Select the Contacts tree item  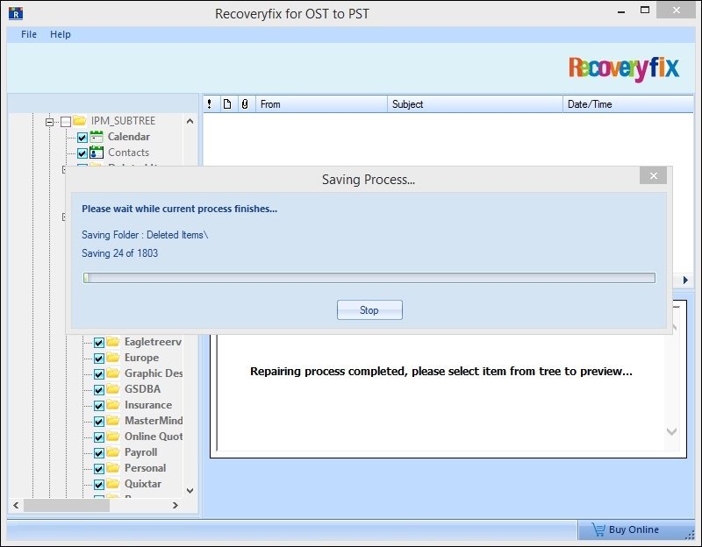click(x=128, y=153)
